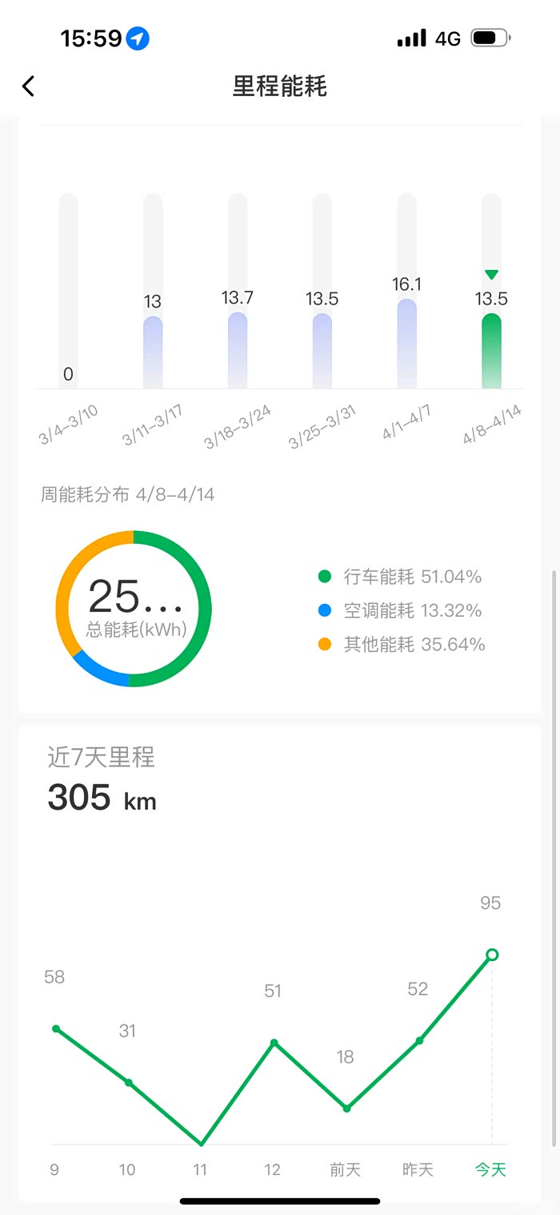Tap the blue dot beside 空调能耗
560x1215 pixels.
(x=325, y=611)
